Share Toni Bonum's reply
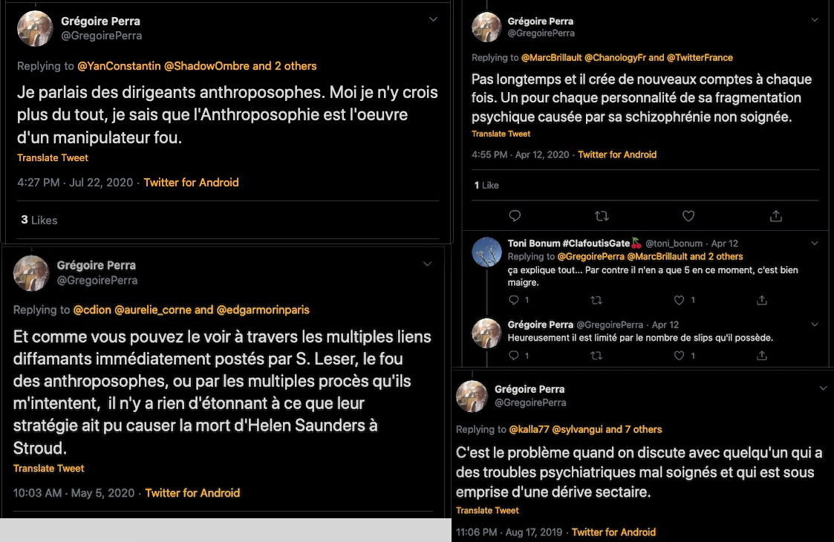834x542 pixels. [761, 300]
